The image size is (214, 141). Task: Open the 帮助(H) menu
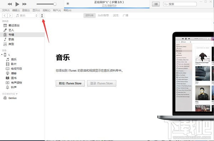click(67, 10)
